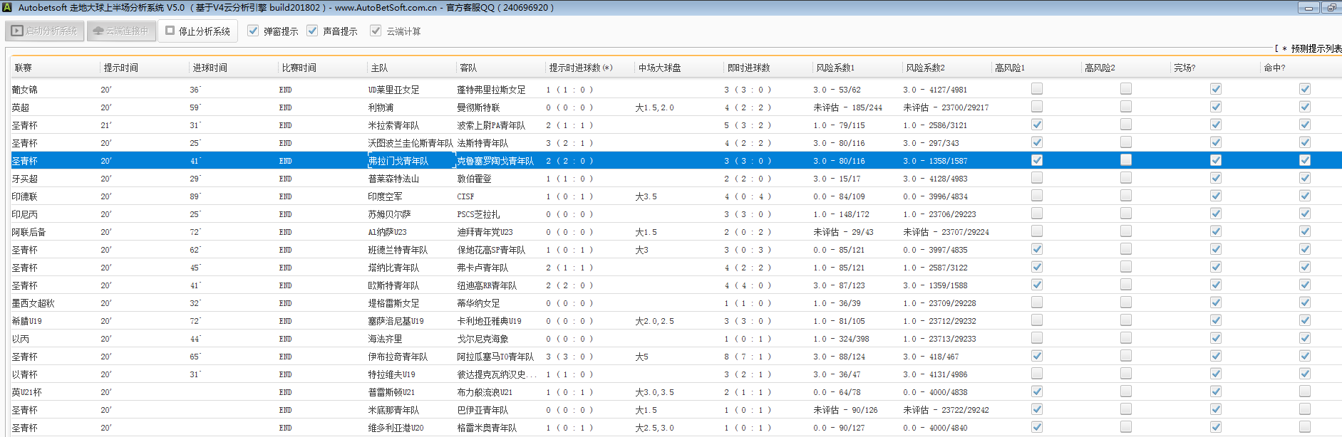Click the 启动分析系统 start button
Viewport: 1342px width, 437px height.
(x=45, y=31)
